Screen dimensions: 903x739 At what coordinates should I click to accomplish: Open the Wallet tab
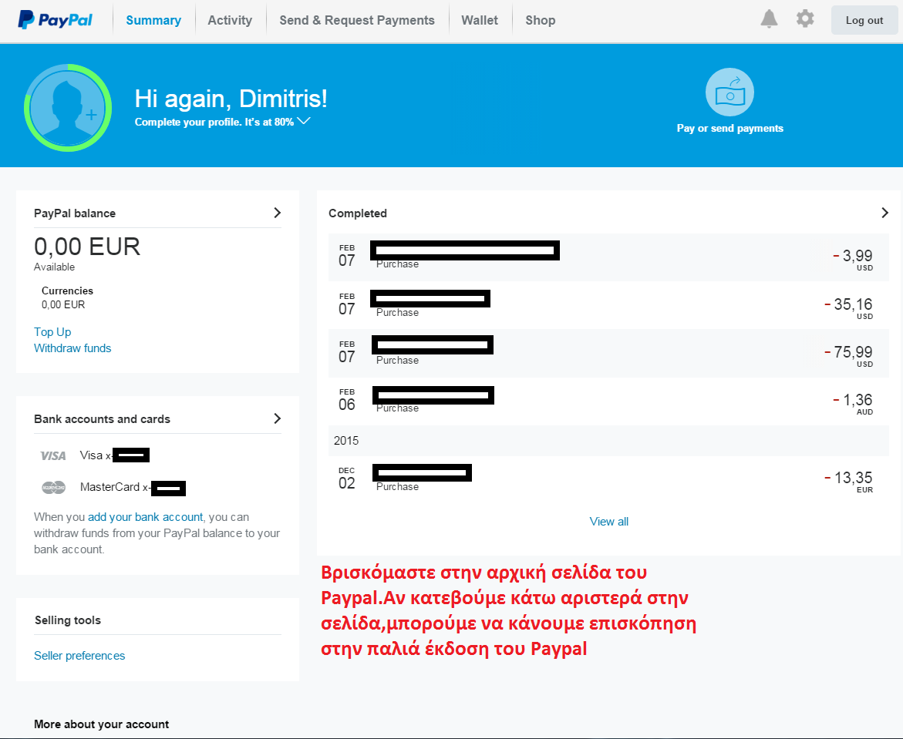[x=480, y=20]
